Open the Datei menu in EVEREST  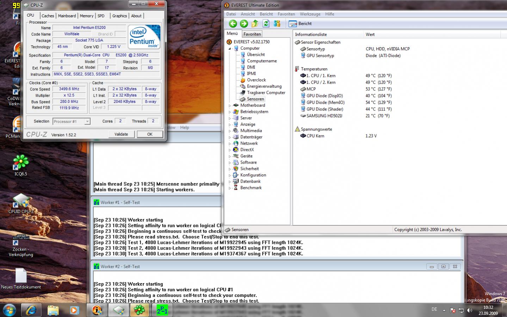point(231,14)
